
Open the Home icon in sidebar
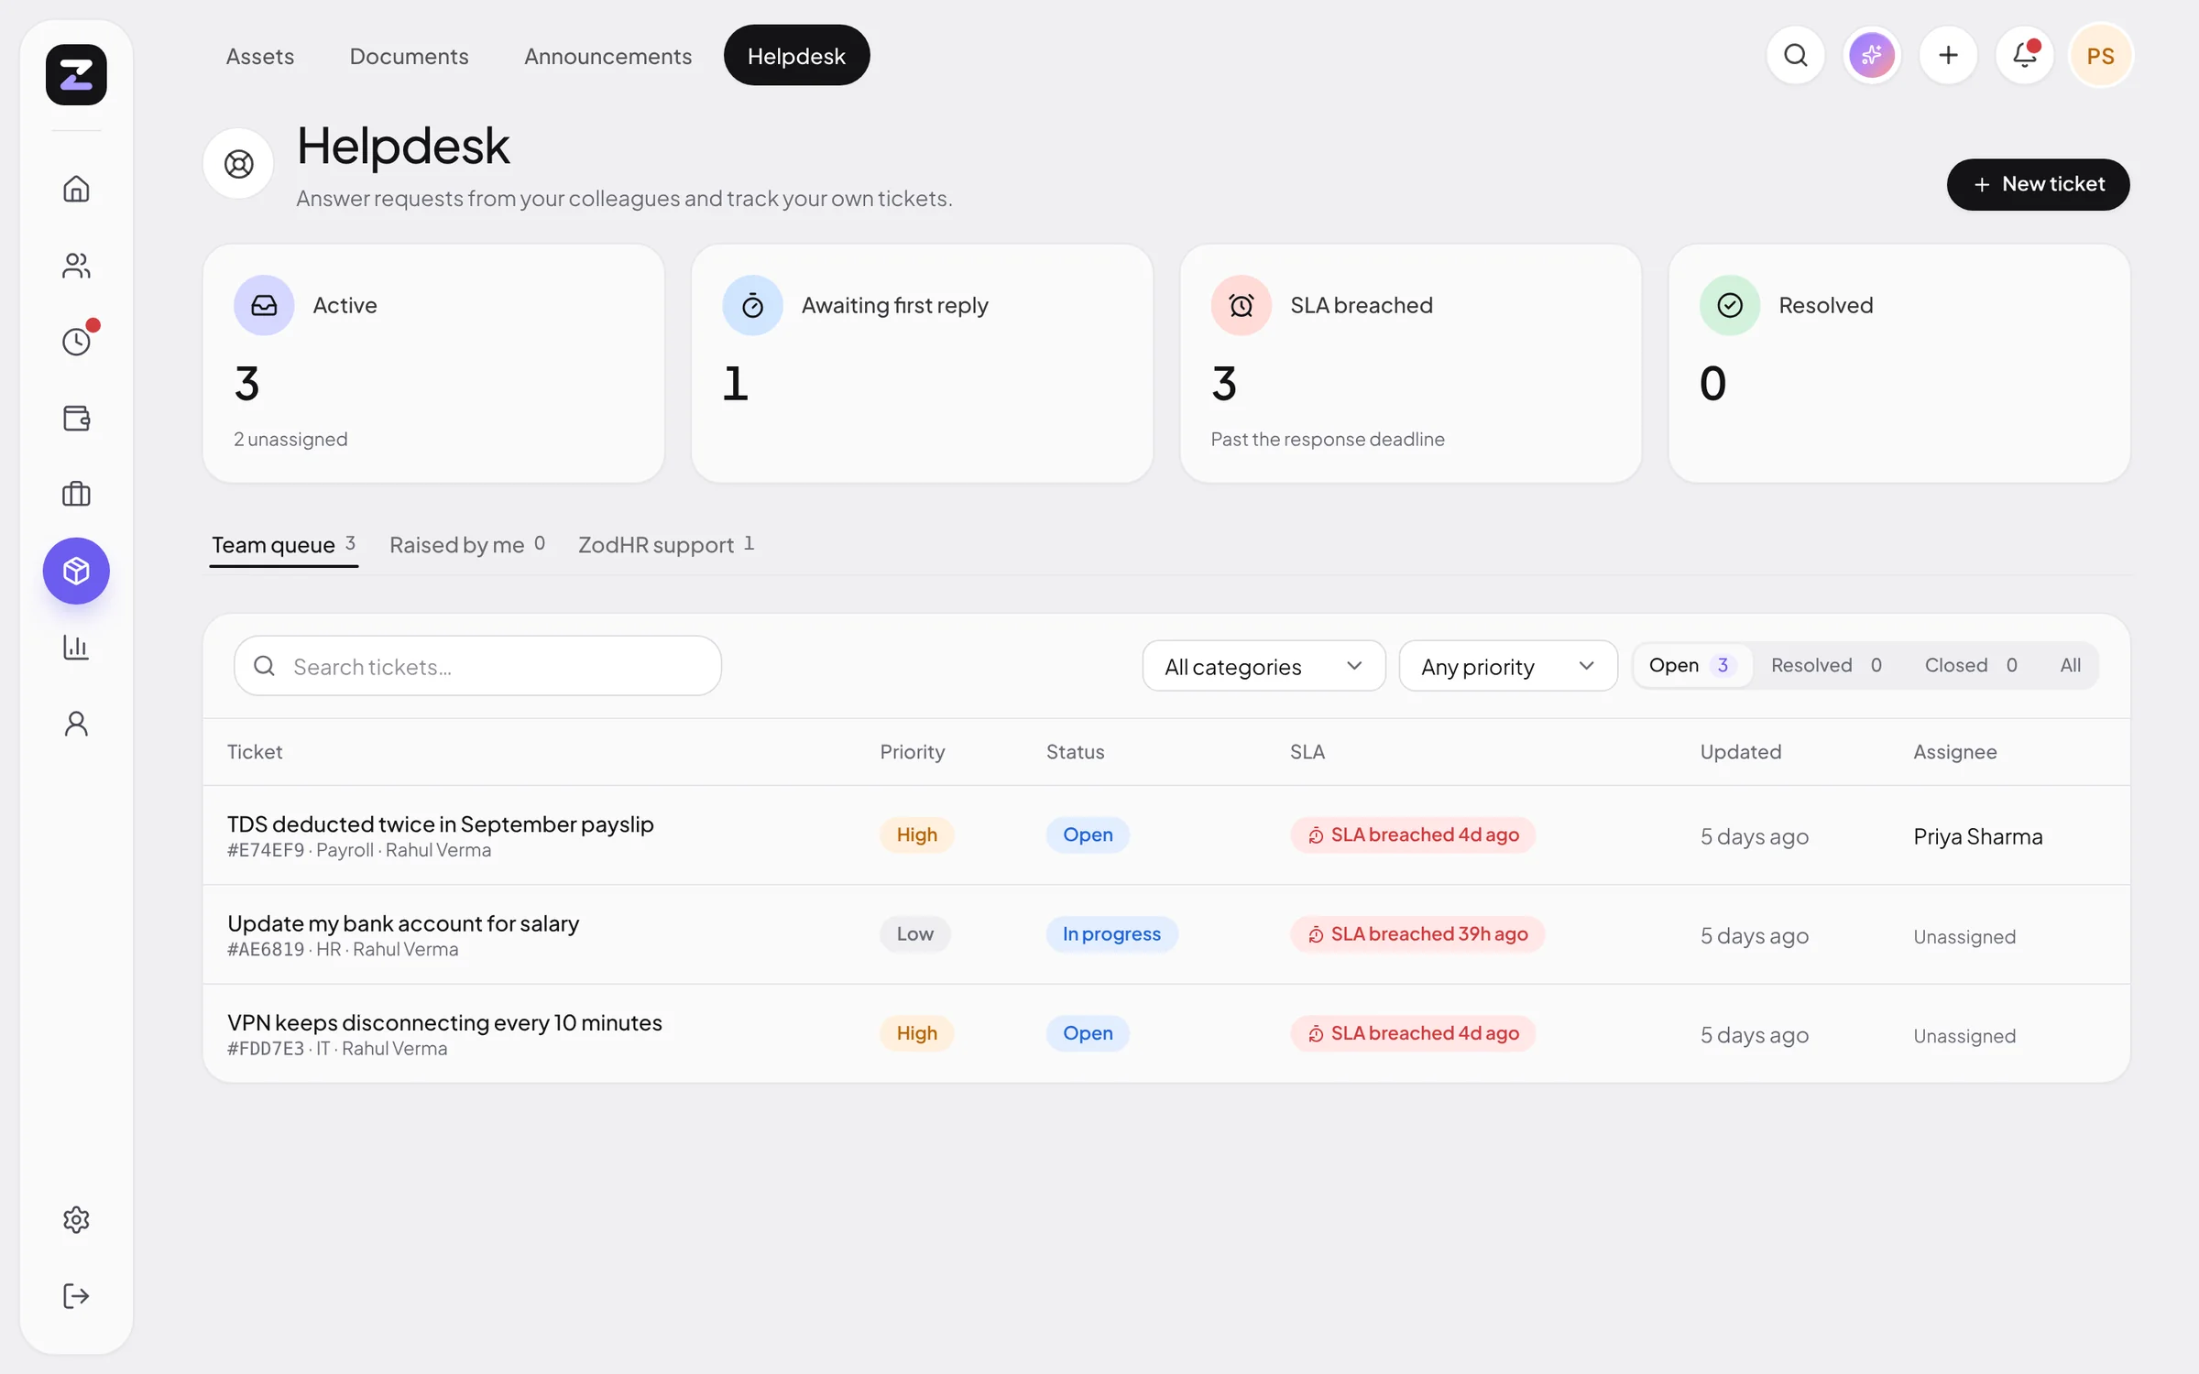coord(76,189)
